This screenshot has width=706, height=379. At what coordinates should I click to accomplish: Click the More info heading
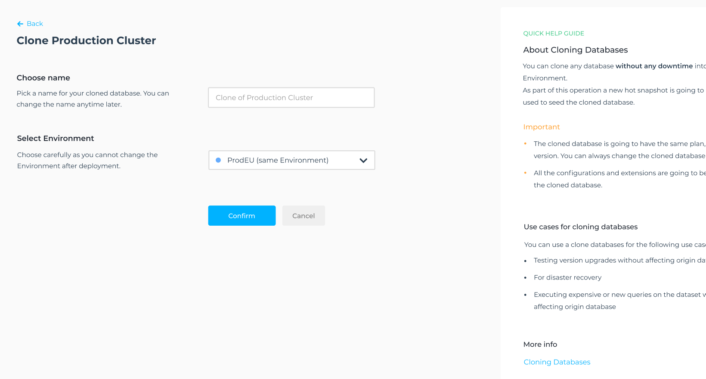click(x=540, y=345)
